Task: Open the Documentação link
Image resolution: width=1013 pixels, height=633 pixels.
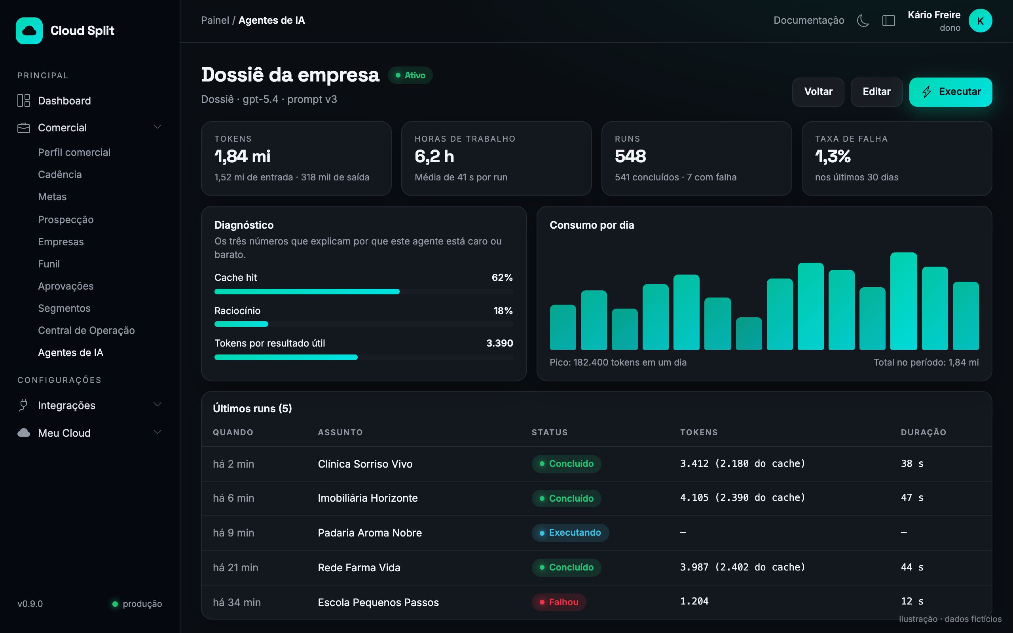Action: click(809, 21)
